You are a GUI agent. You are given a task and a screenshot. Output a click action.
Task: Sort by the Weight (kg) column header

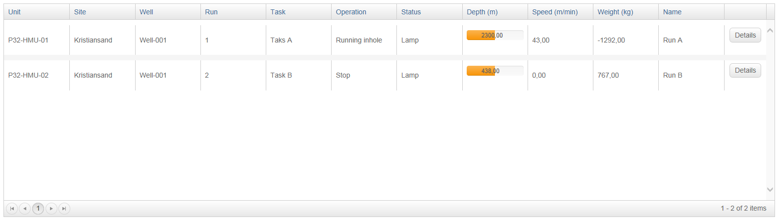[615, 12]
